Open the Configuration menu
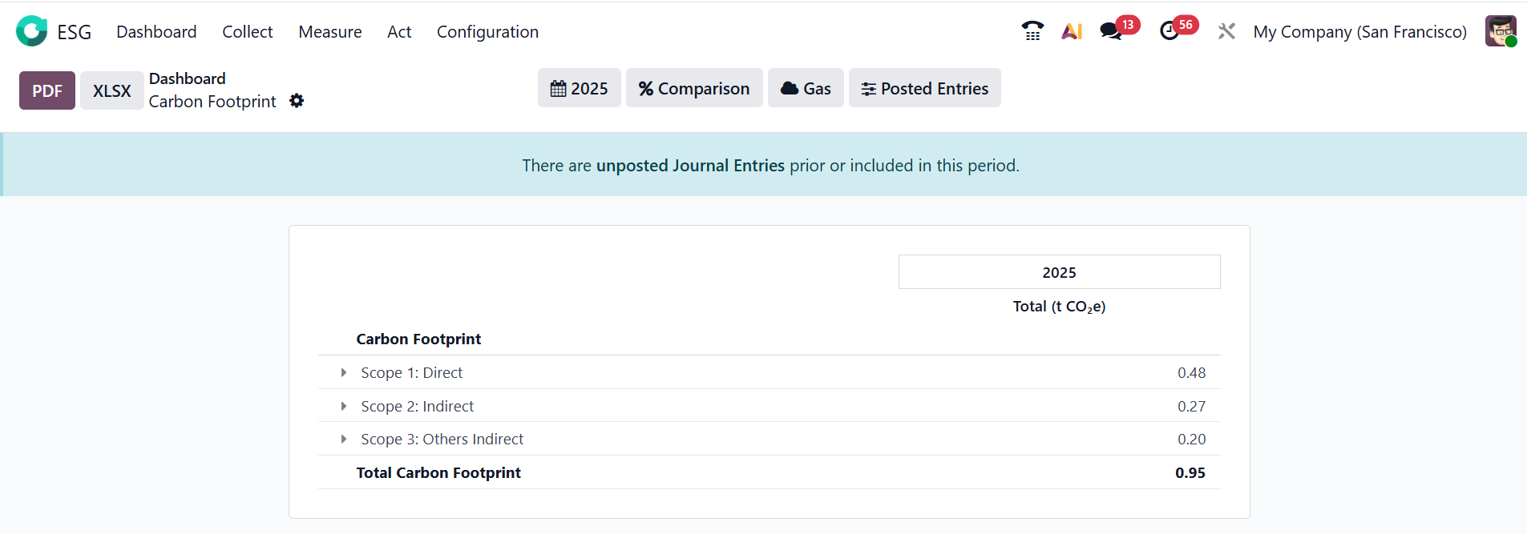The width and height of the screenshot is (1527, 534). 487,32
